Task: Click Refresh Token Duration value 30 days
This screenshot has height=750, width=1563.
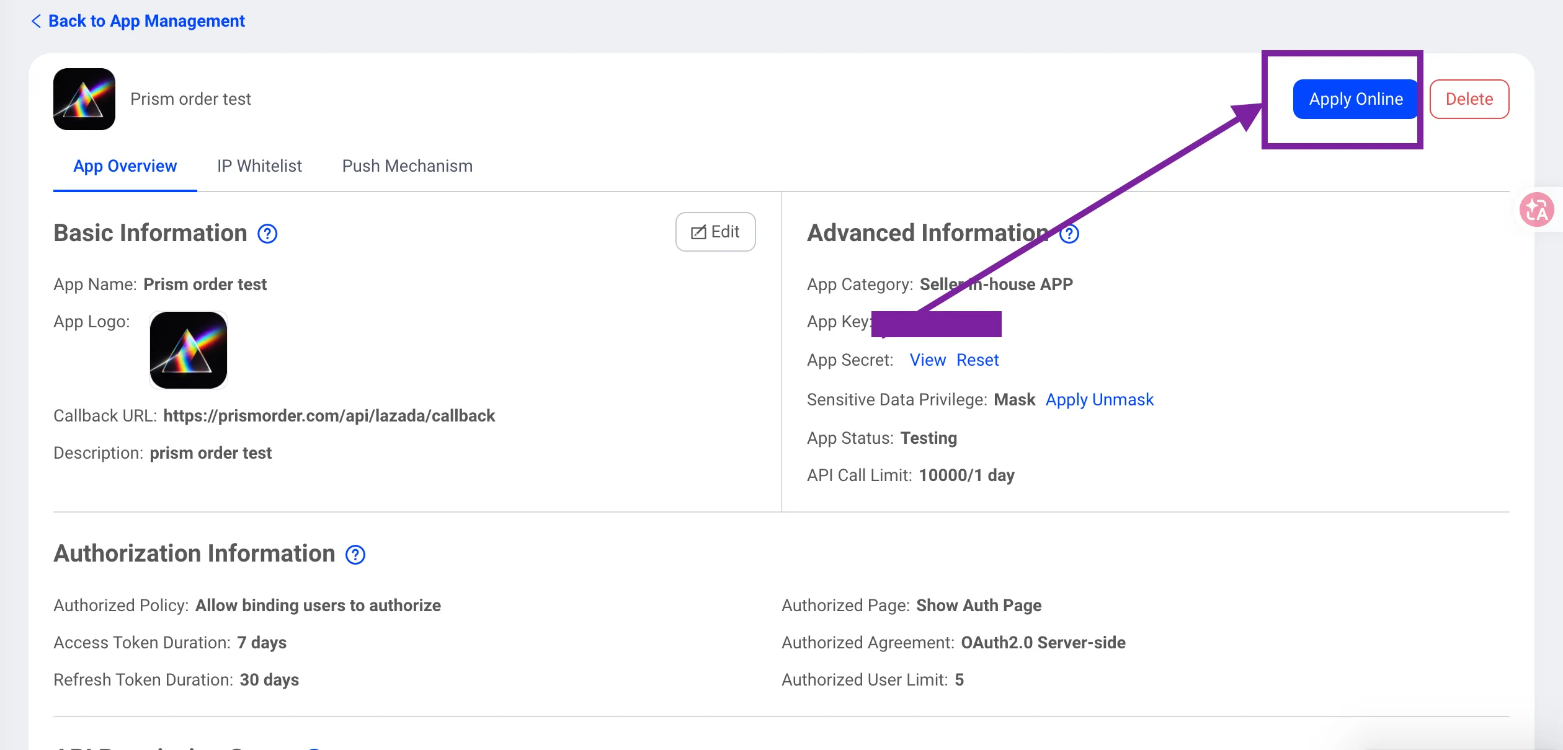Action: click(x=269, y=680)
